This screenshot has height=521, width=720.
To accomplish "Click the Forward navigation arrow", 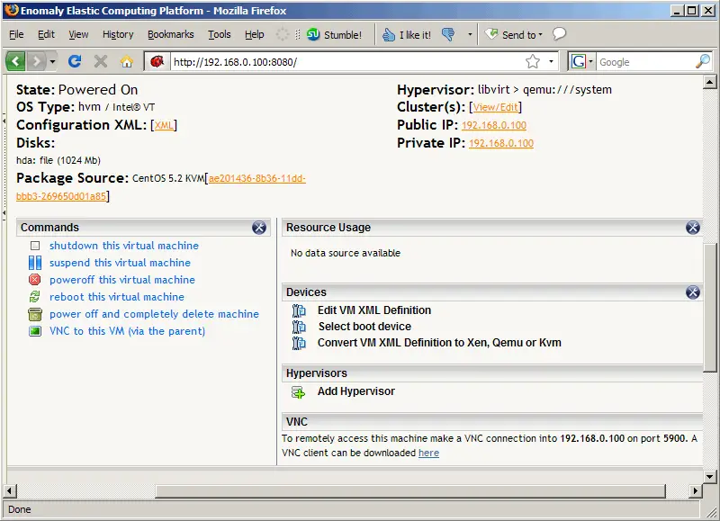I will pos(36,61).
